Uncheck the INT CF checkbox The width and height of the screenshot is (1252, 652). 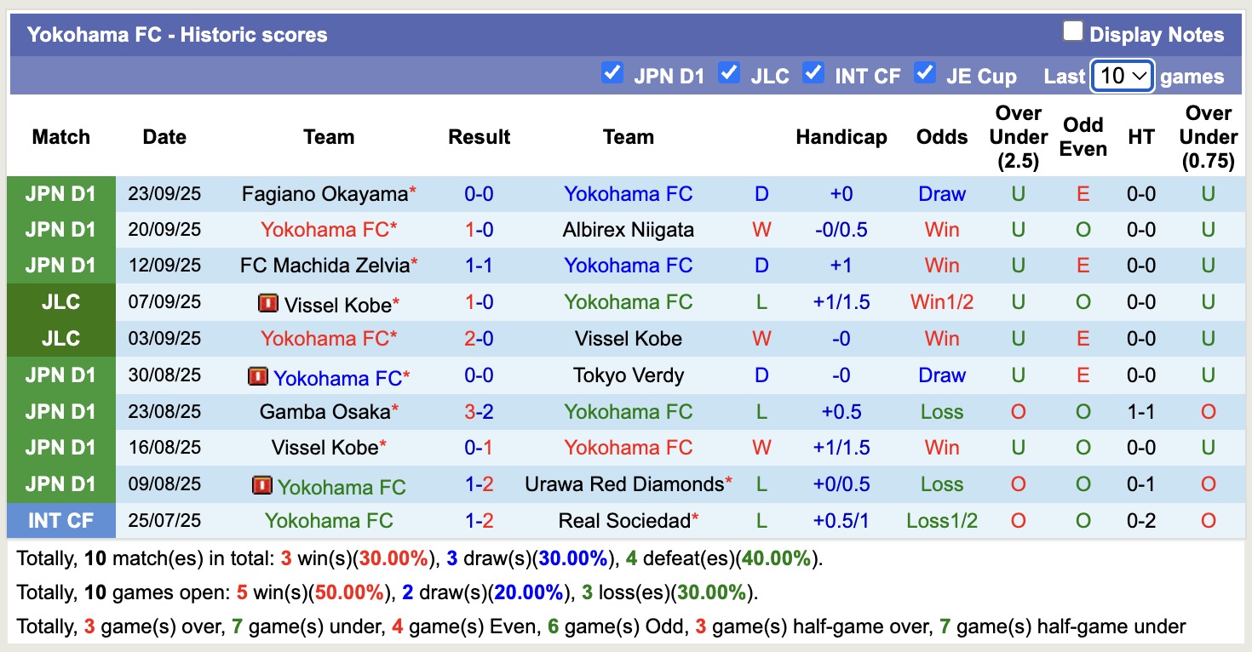pyautogui.click(x=813, y=74)
